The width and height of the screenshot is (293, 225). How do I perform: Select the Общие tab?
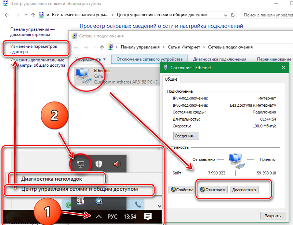[x=171, y=79]
